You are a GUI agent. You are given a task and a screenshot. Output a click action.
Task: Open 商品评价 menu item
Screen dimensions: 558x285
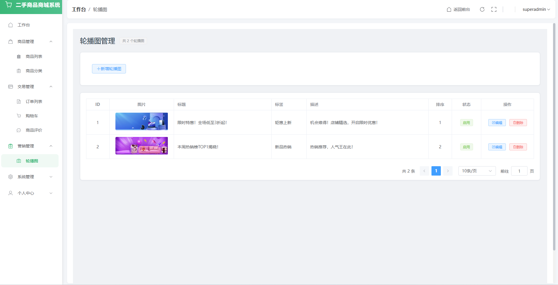click(34, 130)
